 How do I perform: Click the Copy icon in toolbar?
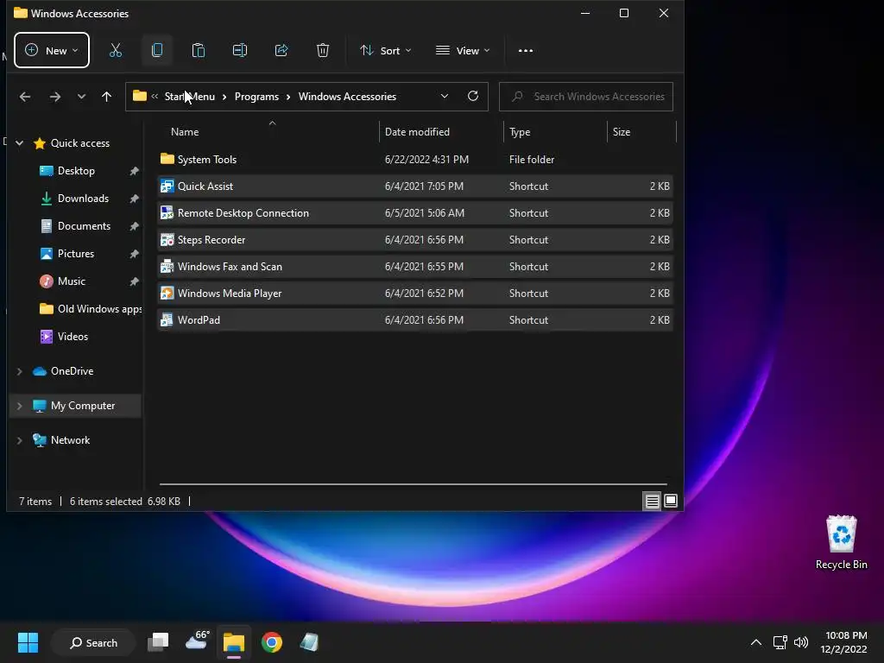pyautogui.click(x=157, y=50)
